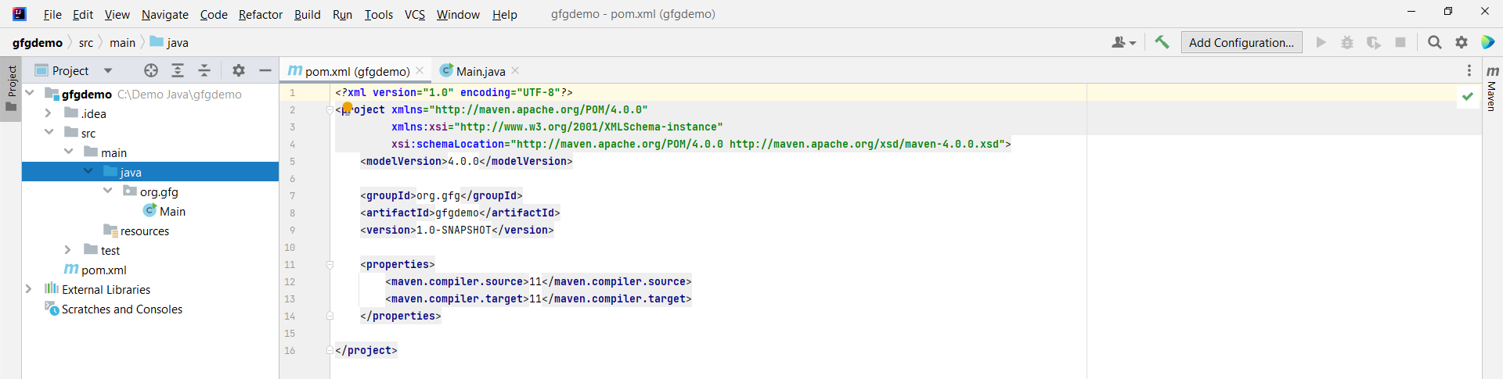Click the Select Opened File target icon
Viewport: 1503px width, 379px height.
[x=151, y=70]
